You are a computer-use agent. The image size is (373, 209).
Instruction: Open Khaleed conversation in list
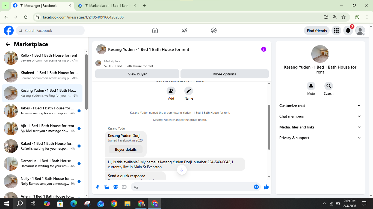(x=42, y=75)
